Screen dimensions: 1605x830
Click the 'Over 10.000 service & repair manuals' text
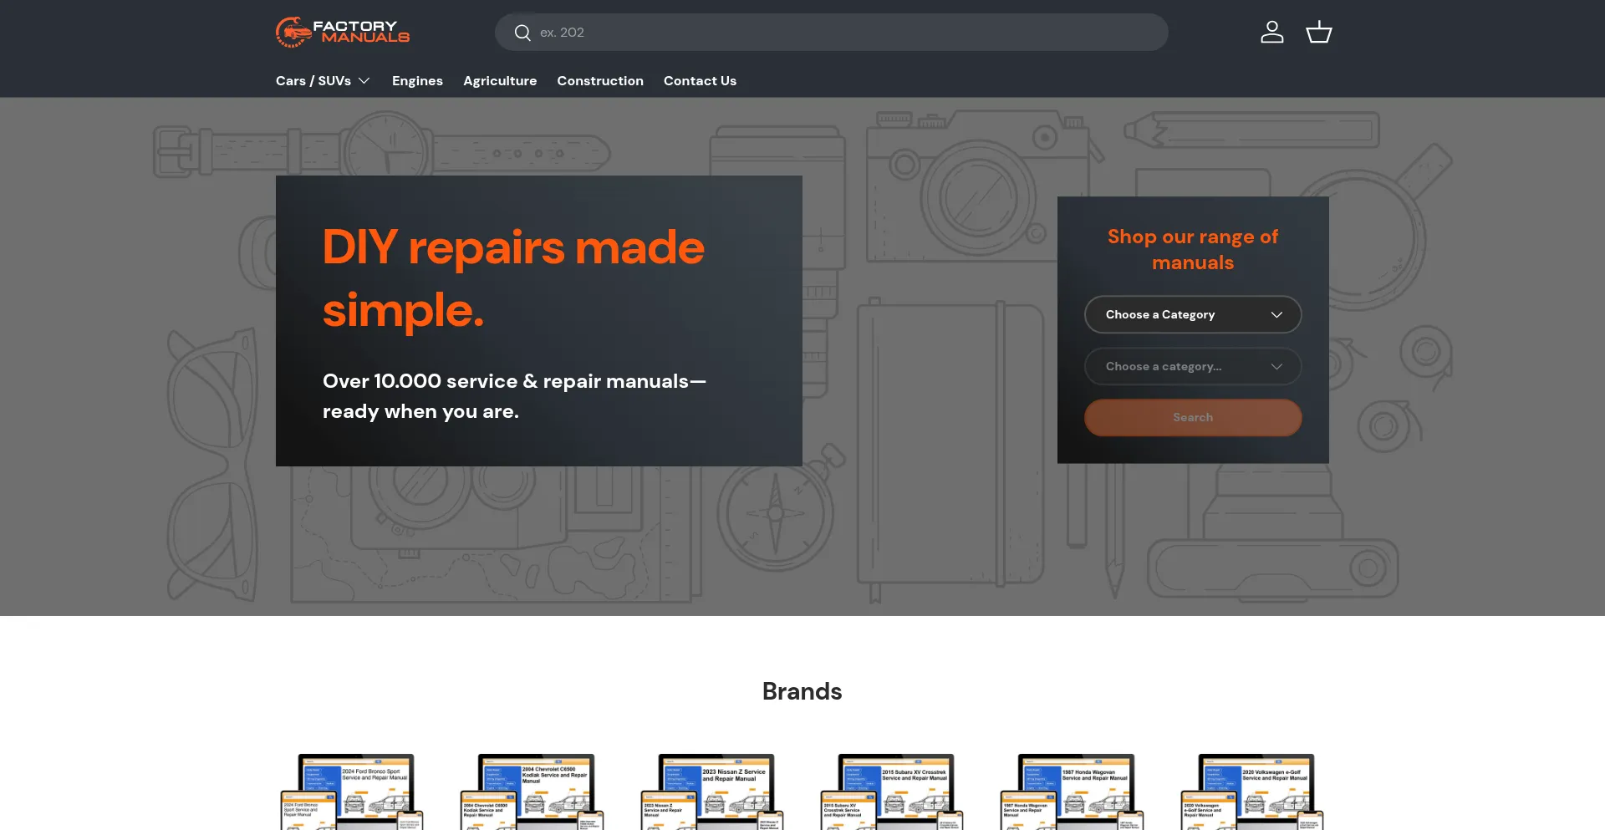[514, 396]
